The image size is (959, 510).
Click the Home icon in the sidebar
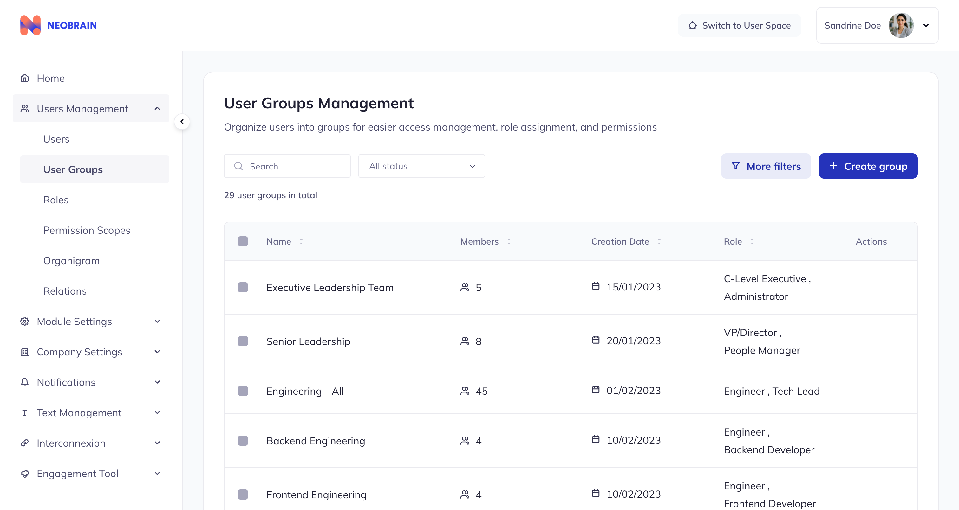[x=24, y=78]
